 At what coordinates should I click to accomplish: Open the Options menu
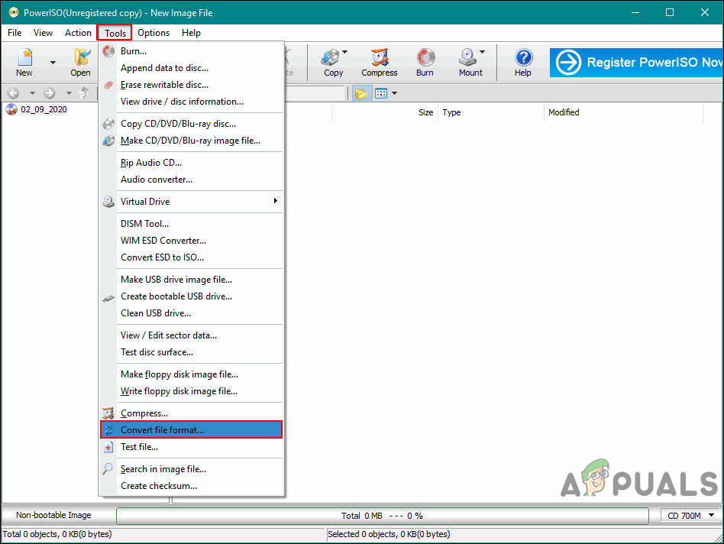pyautogui.click(x=153, y=33)
